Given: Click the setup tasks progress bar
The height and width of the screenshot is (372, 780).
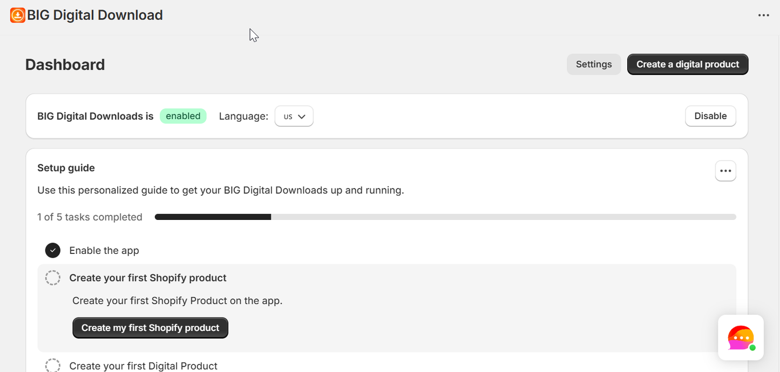Looking at the screenshot, I should pos(445,217).
